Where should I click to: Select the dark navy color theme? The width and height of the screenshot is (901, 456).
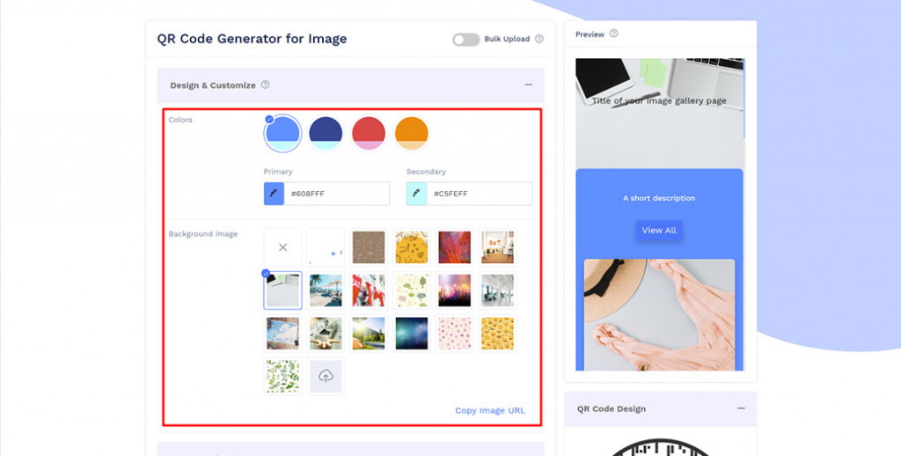[x=326, y=133]
